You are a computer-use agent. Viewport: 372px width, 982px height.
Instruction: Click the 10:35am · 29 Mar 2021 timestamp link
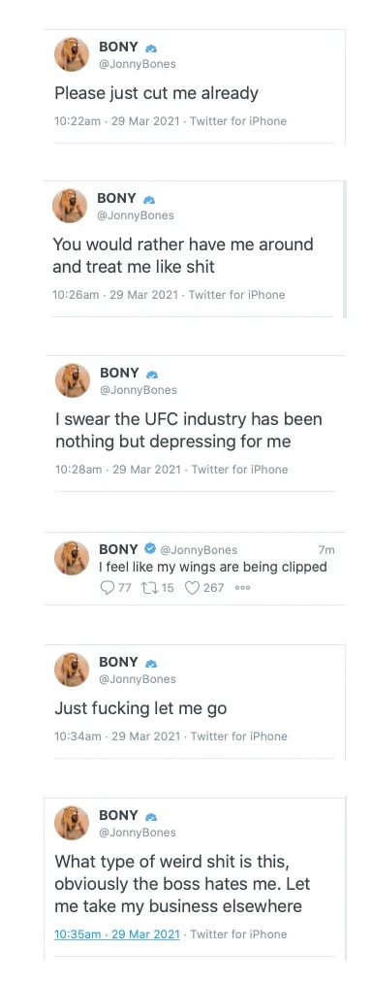117,933
